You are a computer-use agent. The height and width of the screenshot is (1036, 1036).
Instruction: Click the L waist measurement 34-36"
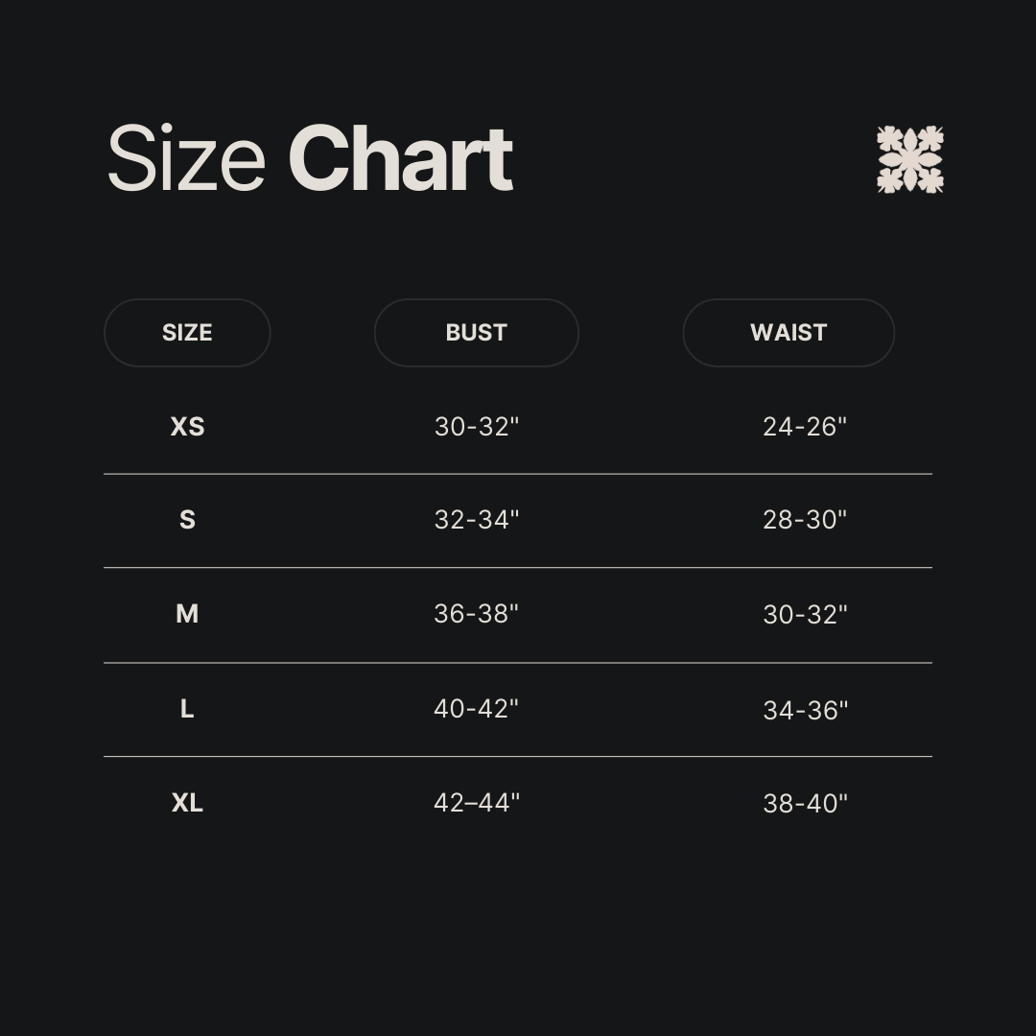[805, 710]
